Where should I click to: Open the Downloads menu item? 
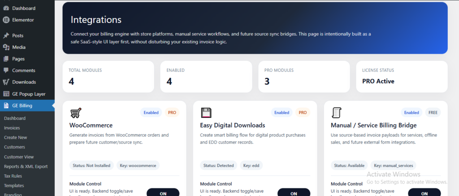27,82
